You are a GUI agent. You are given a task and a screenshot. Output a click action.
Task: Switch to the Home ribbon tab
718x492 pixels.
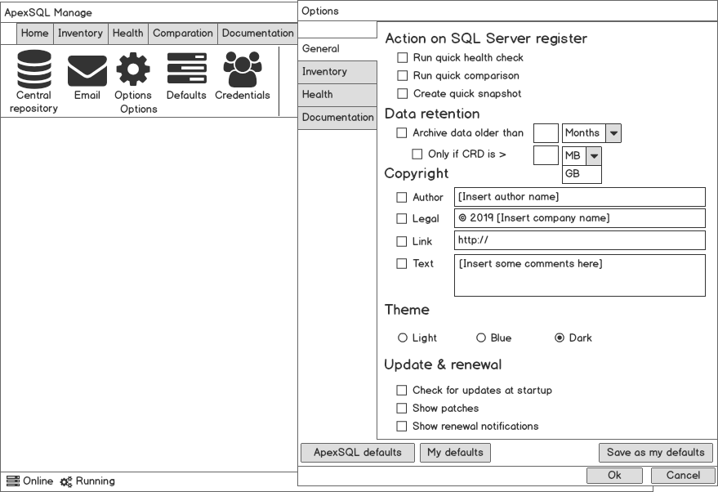pos(35,34)
